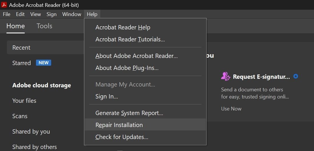The image size is (314, 151).
Task: Click the blue star badge beside Request E-signature
Action: (x=296, y=76)
